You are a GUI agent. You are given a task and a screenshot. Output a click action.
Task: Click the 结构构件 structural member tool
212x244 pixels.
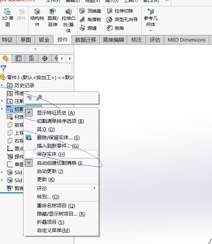click(x=37, y=17)
